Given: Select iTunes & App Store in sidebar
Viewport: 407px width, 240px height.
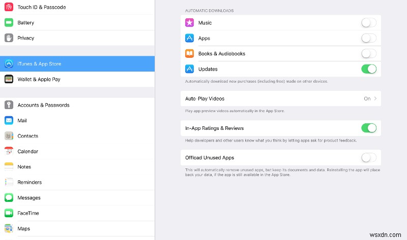Looking at the screenshot, I should (77, 64).
